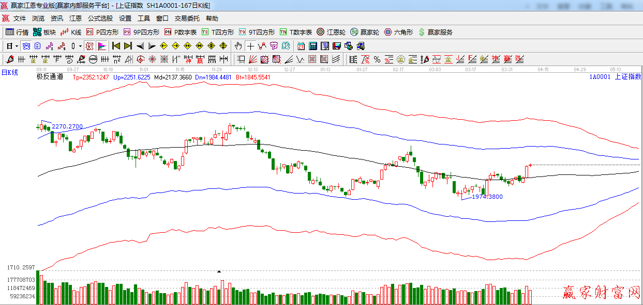This screenshot has width=643, height=305.
Task: Open the 赢 application system menu icon
Action: point(5,18)
